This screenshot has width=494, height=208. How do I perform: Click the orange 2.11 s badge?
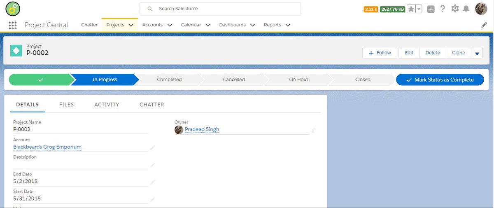tap(371, 9)
